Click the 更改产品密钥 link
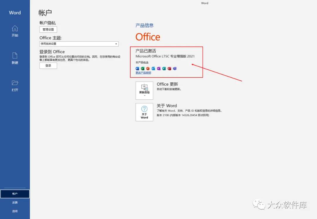This screenshot has height=219, width=317. point(143,73)
